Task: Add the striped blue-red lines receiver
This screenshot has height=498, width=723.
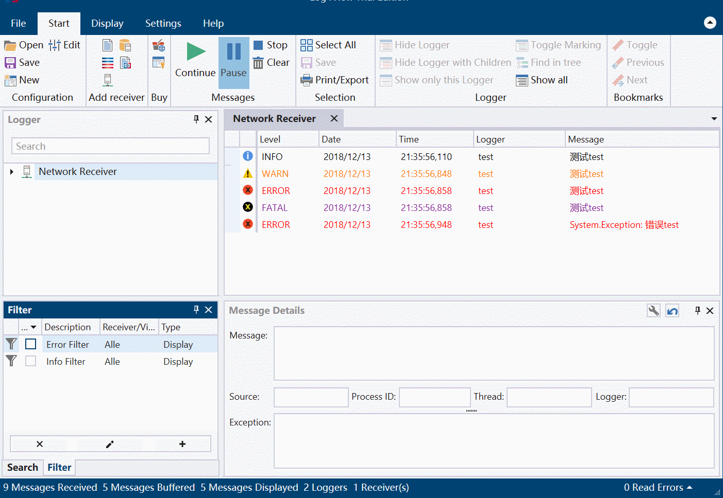Action: point(107,63)
